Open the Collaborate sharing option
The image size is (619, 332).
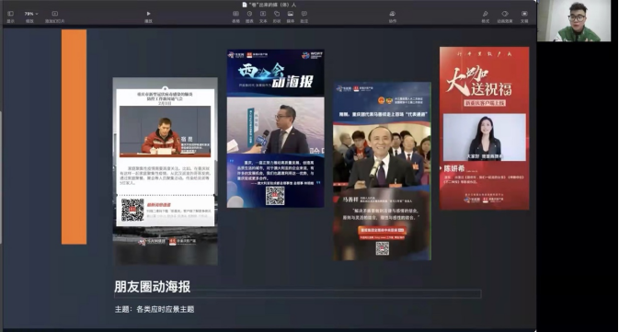click(392, 17)
